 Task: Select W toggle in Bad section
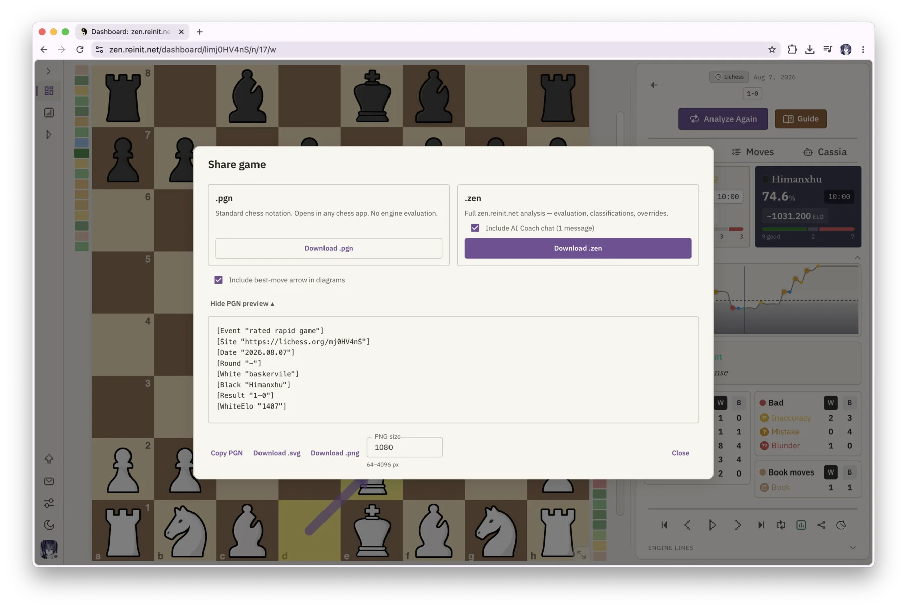[831, 403]
